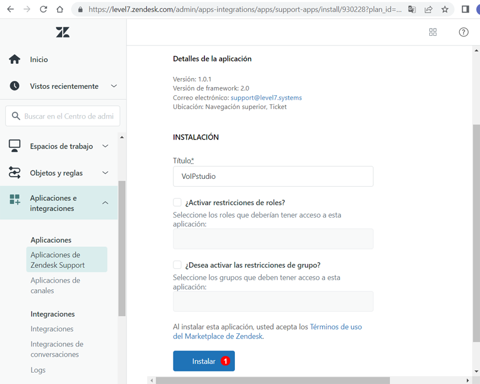Open Términos de uso del Marketplace de Zendesk link
The width and height of the screenshot is (480, 384).
(x=267, y=332)
